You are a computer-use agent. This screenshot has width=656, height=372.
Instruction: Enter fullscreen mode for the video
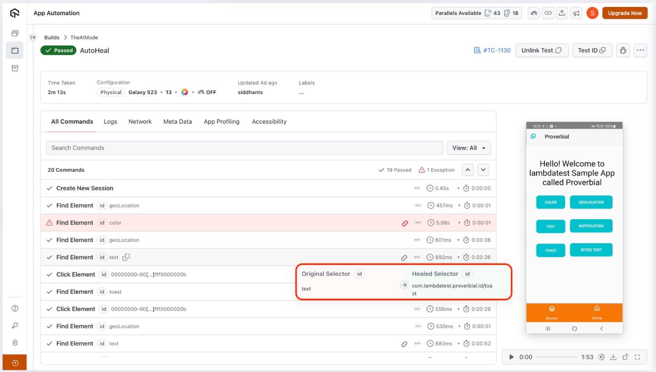pos(637,357)
